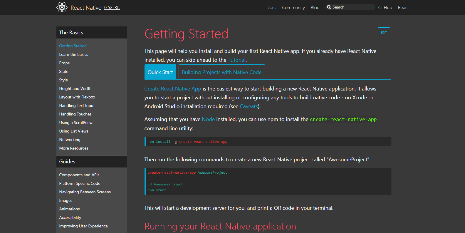Select the Quick Start tab
Screen dimensions: 465x233
(160, 72)
